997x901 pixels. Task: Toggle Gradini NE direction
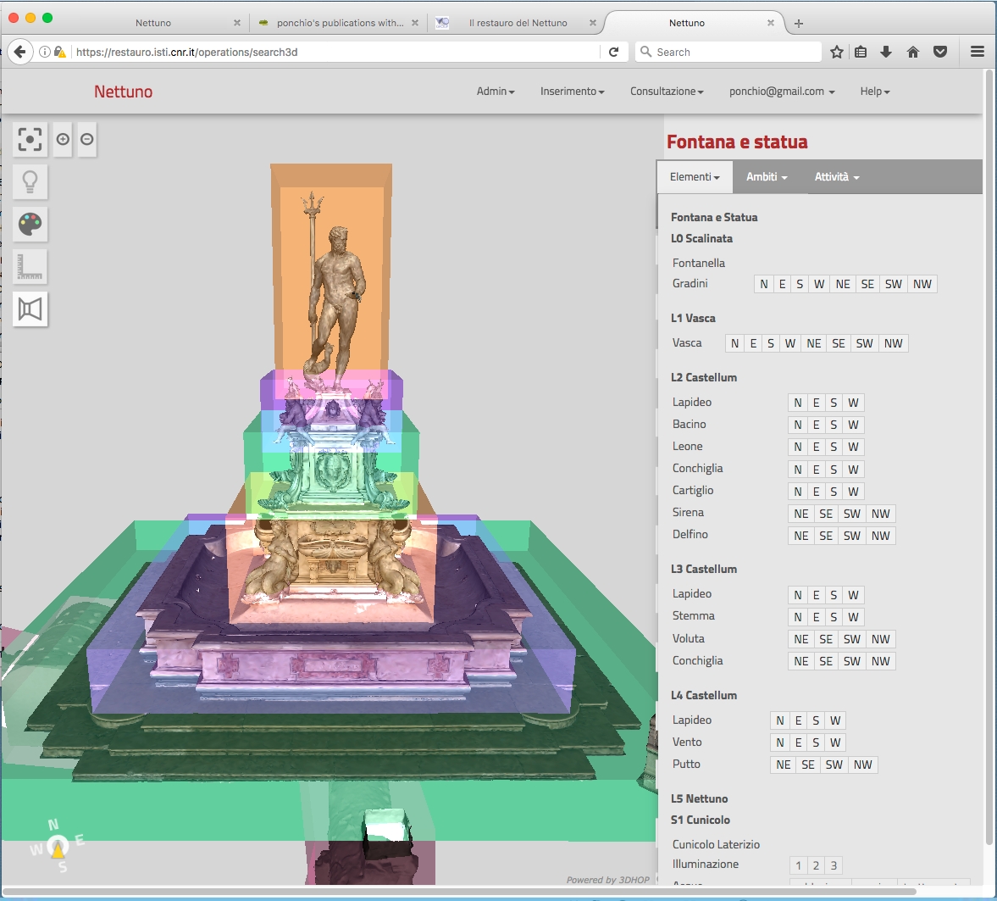843,285
